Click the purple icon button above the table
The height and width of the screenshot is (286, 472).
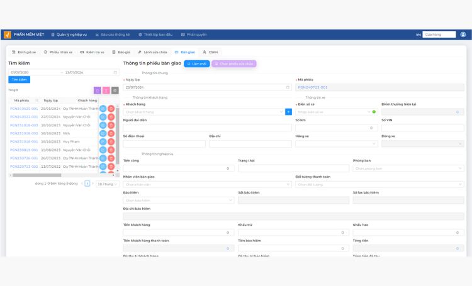point(97,91)
